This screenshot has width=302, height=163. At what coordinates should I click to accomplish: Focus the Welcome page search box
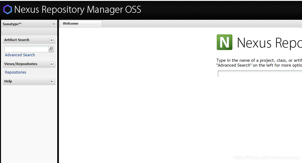[260, 74]
